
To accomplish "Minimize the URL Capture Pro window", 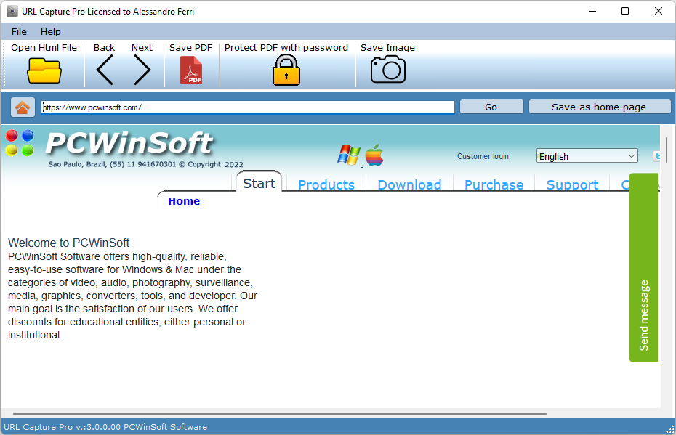I will point(592,11).
